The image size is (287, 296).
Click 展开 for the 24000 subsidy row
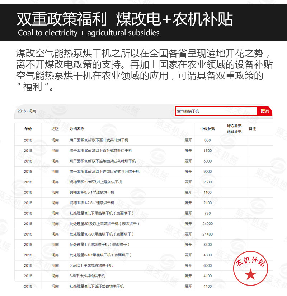pos(188,224)
